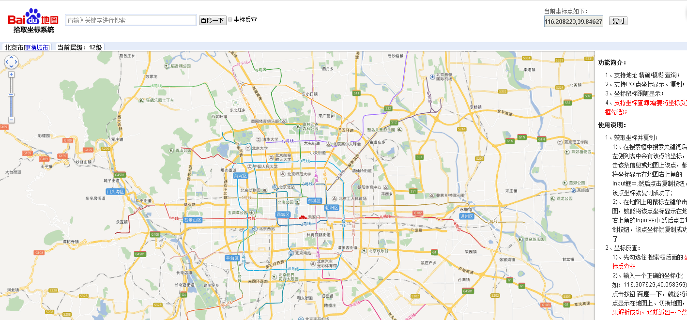
Task: Pan the map right with the right arrow
Action: [x=16, y=62]
